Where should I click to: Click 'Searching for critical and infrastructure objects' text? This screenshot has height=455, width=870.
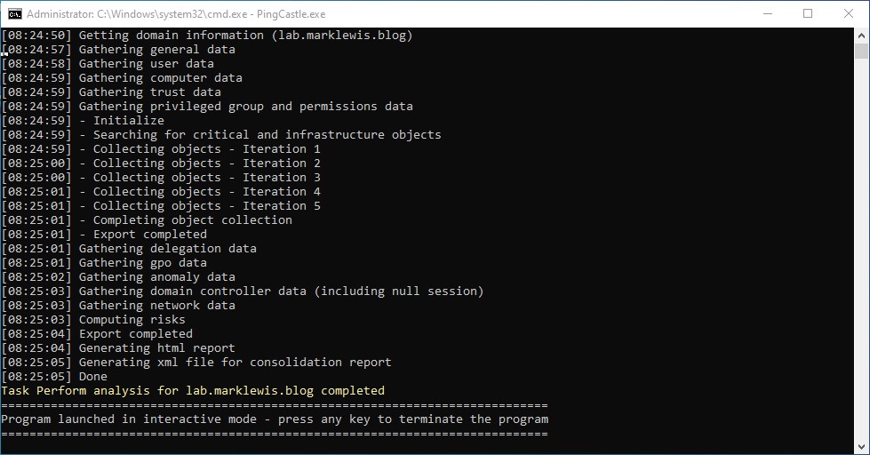tap(267, 135)
